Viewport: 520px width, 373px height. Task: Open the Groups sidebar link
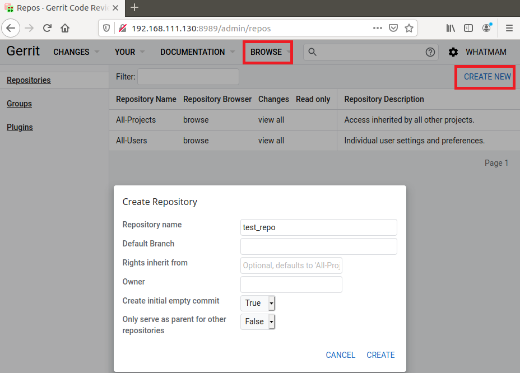[19, 104]
